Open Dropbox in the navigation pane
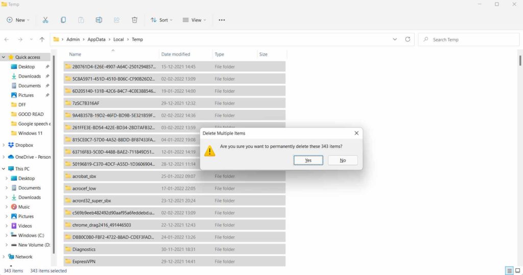523x275 pixels. click(24, 145)
